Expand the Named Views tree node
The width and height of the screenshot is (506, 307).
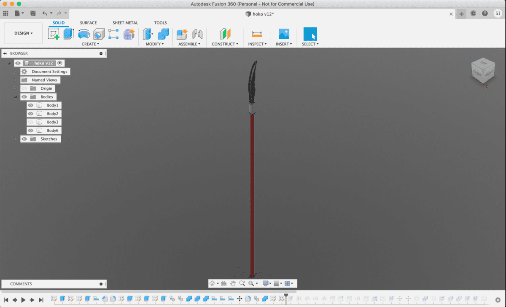[x=15, y=80]
